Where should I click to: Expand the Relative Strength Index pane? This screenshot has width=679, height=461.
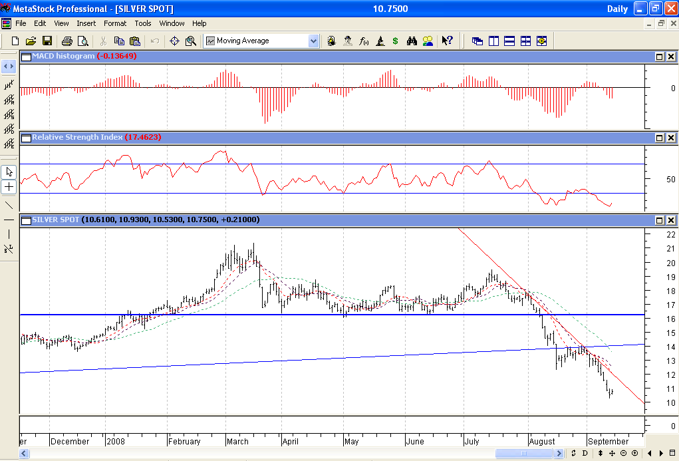[x=660, y=138]
